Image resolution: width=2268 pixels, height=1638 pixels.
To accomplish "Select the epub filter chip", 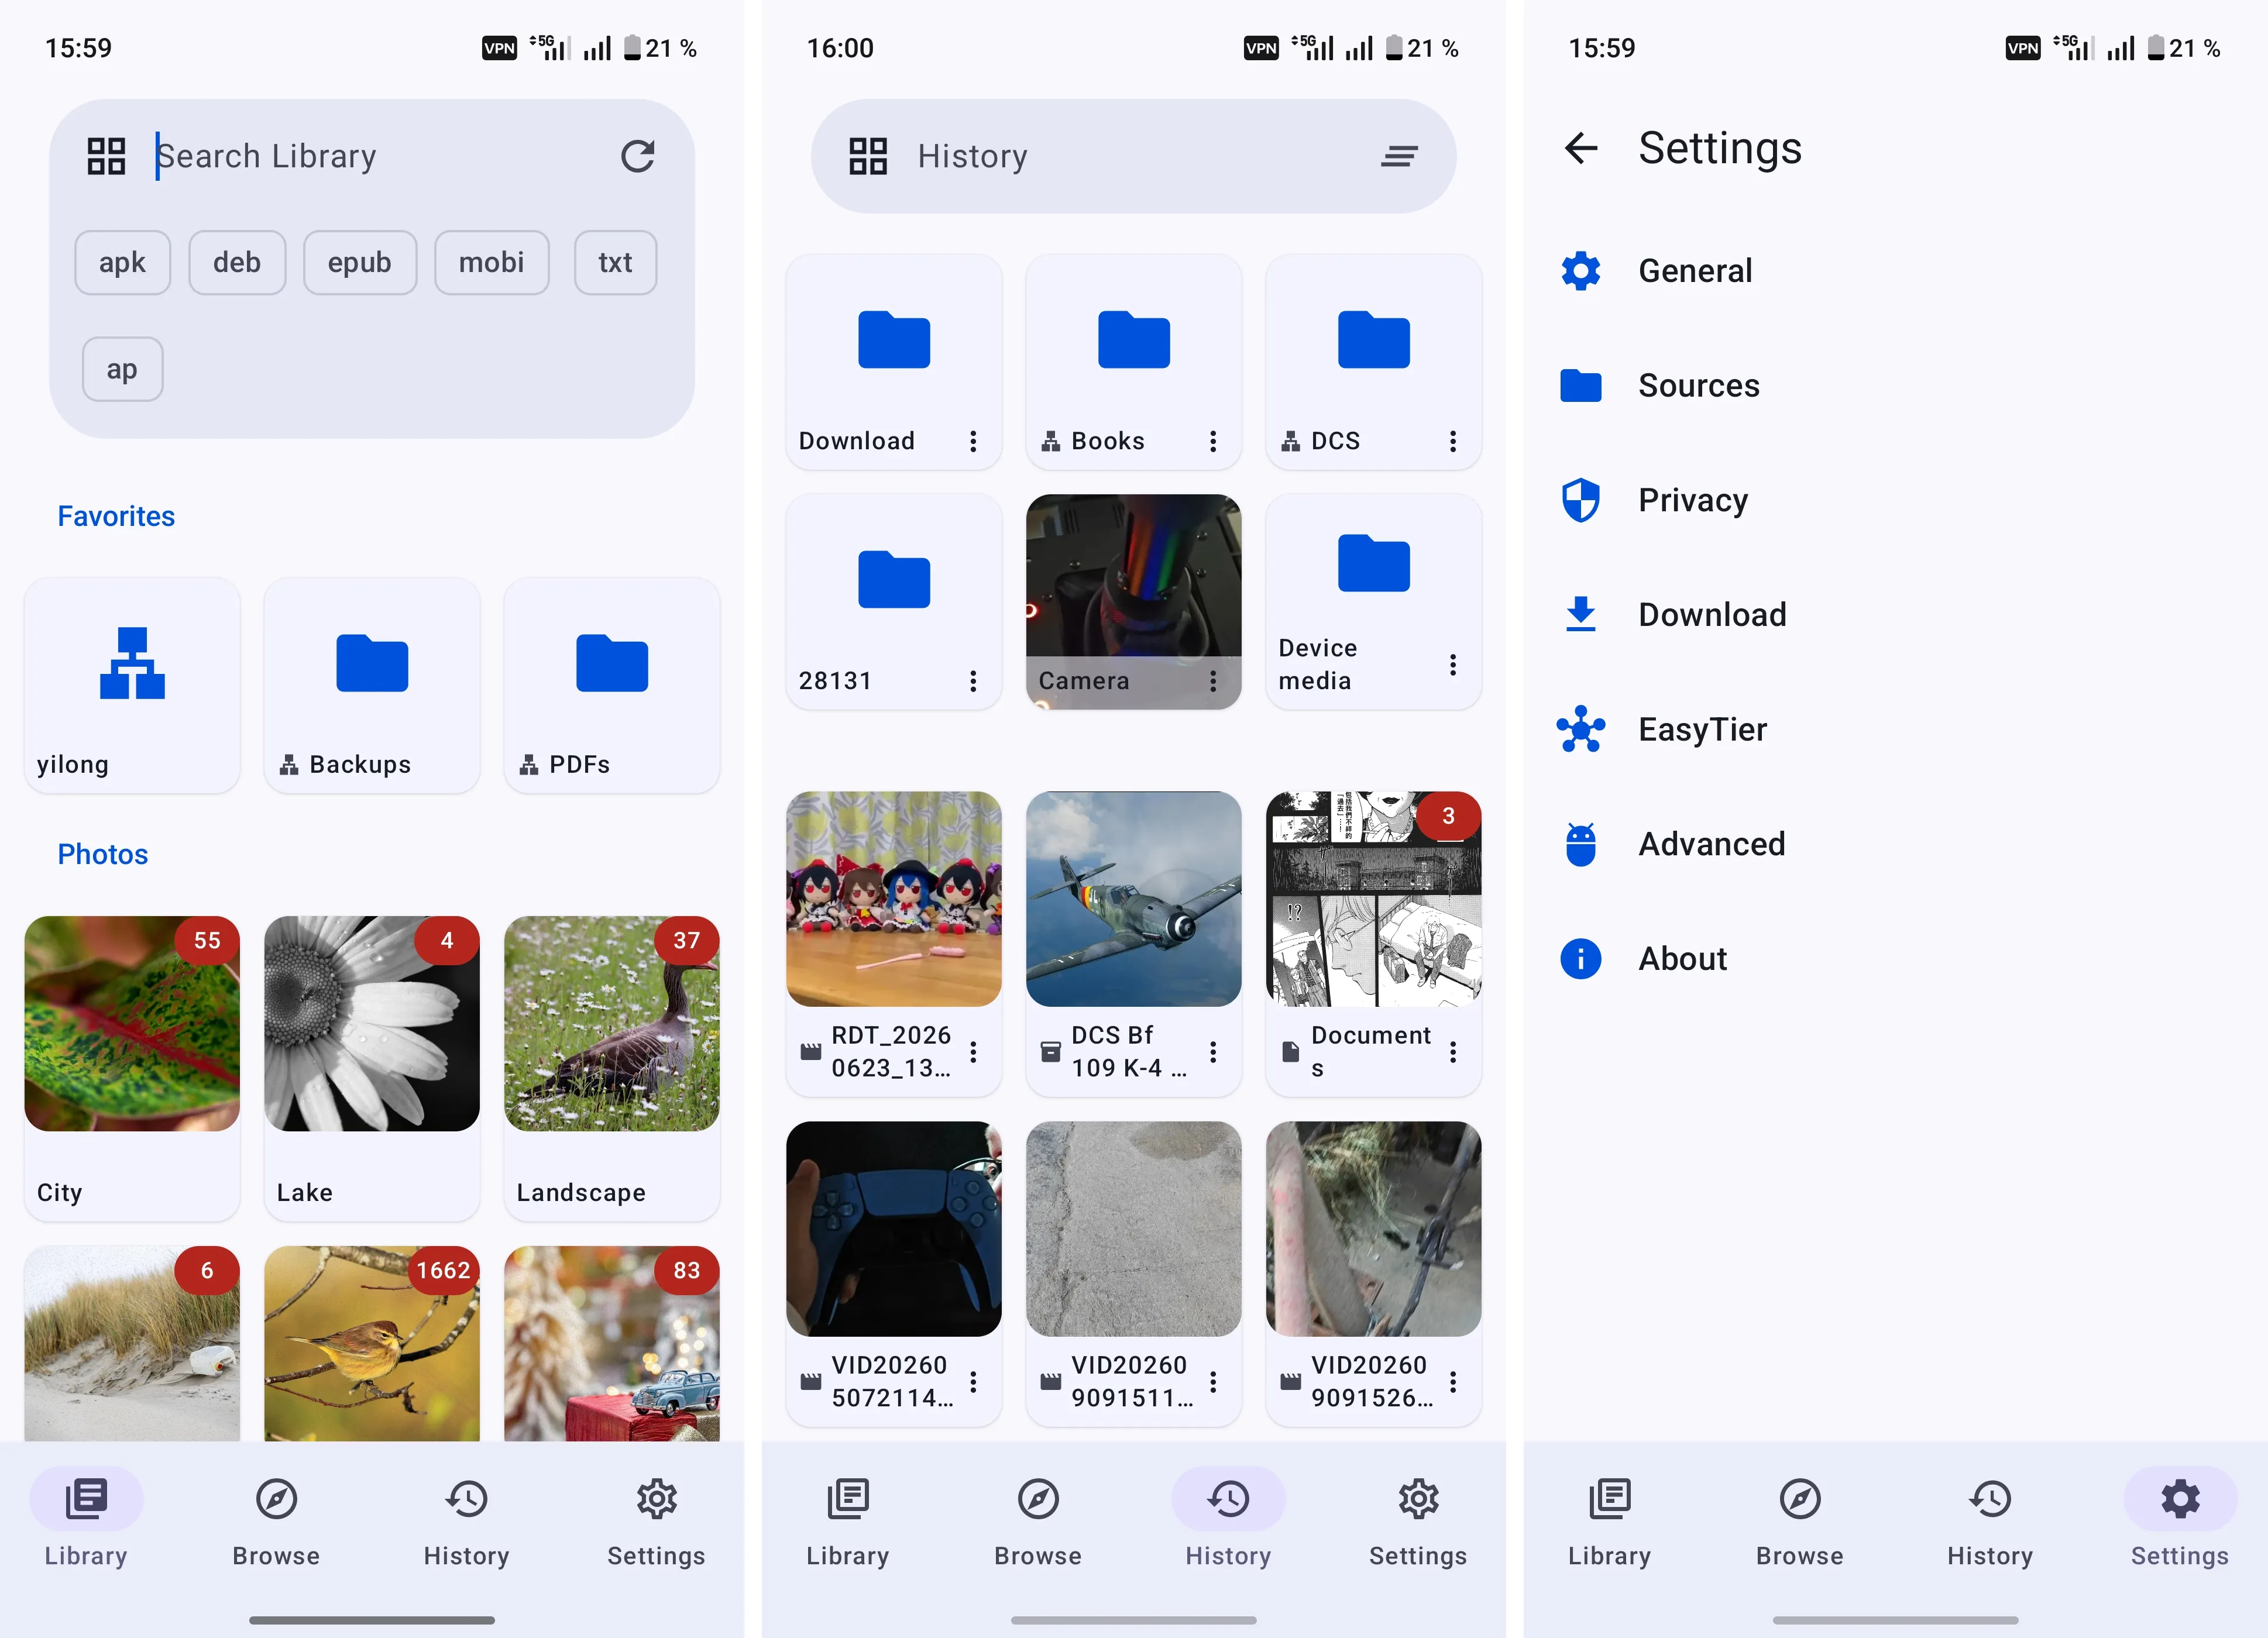I will 360,263.
